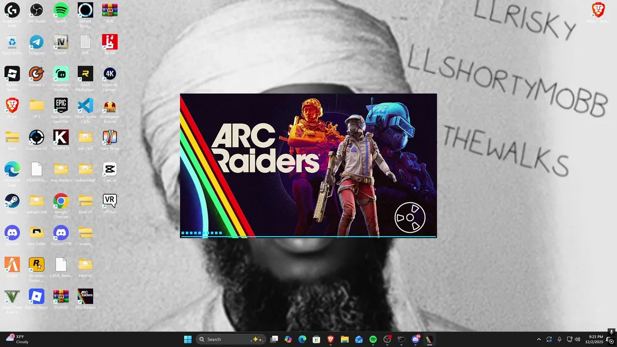Select the RAGE Multiplayer desktop icon
Viewport: 617px width, 347px height.
(x=85, y=78)
